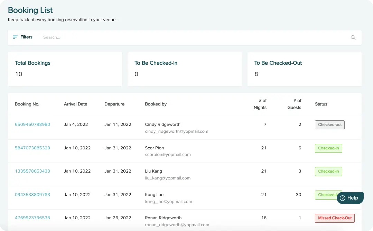Image resolution: width=373 pixels, height=231 pixels.
Task: Select the Total Bookings card
Action: point(65,69)
